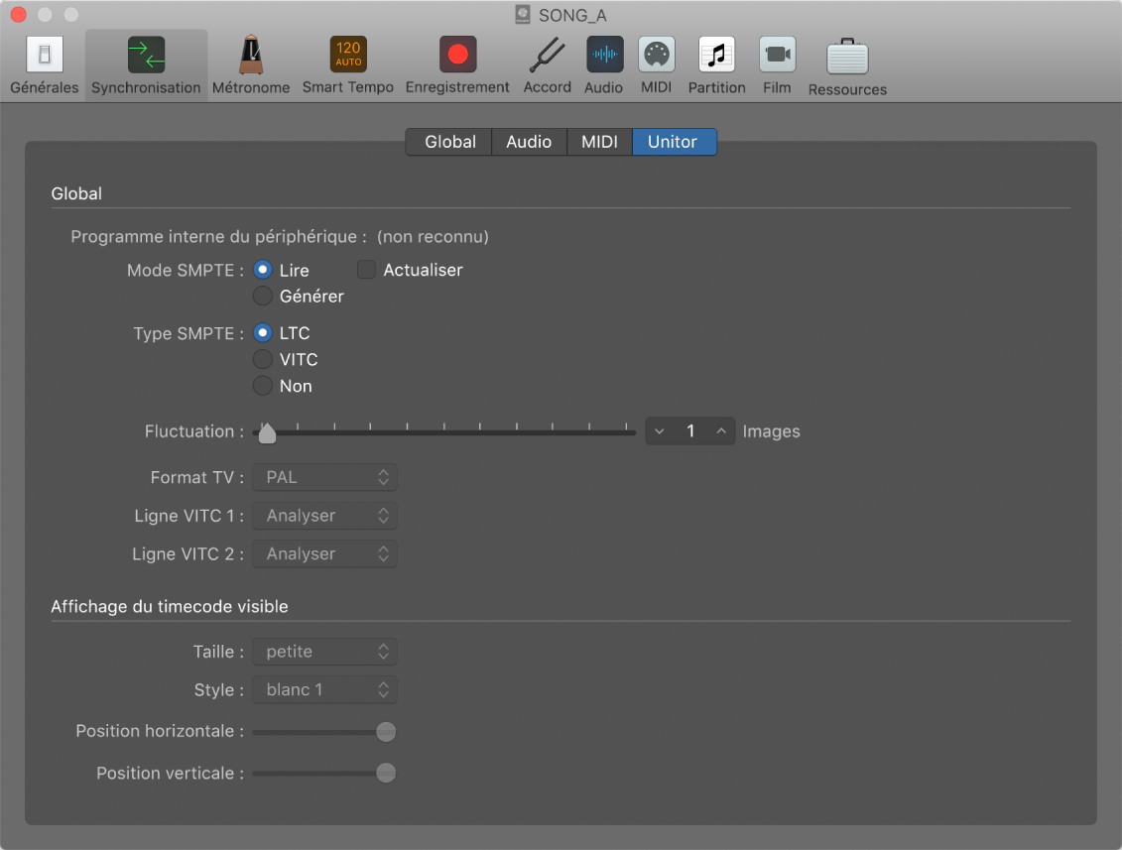This screenshot has height=850, width=1122.
Task: Open Film camera settings icon
Action: click(x=777, y=65)
